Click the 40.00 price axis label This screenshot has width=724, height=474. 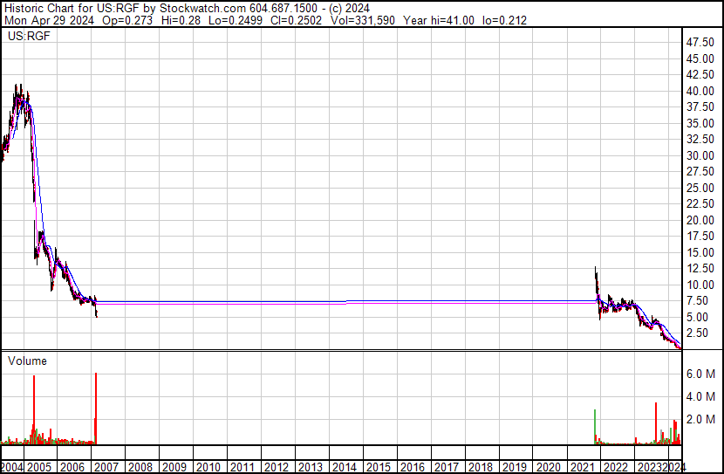[x=700, y=91]
